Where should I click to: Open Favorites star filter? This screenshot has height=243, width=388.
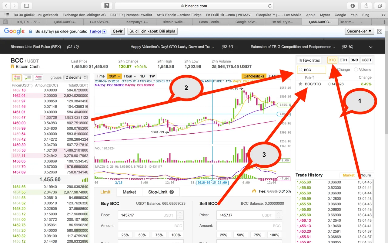coord(309,60)
